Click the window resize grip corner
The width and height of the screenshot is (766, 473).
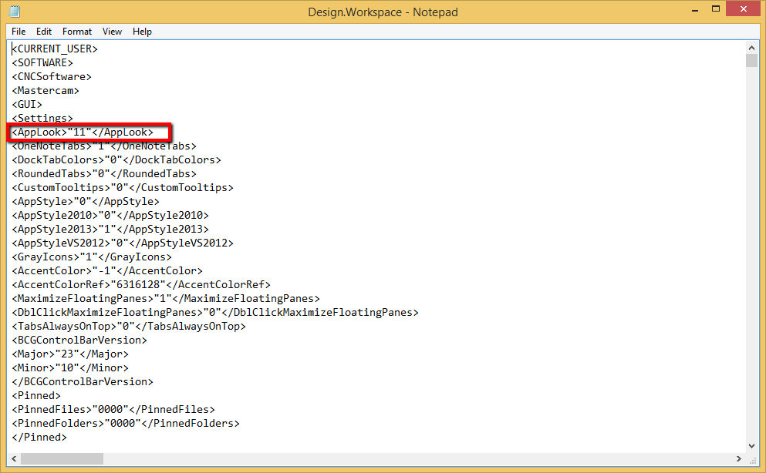752,459
